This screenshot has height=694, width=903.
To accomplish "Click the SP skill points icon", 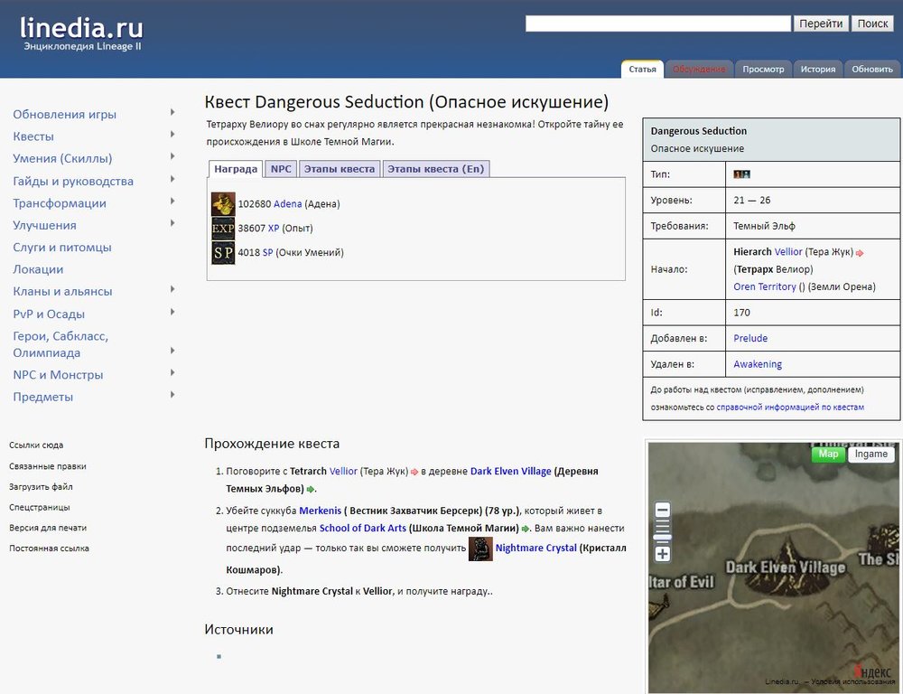I will [x=223, y=253].
